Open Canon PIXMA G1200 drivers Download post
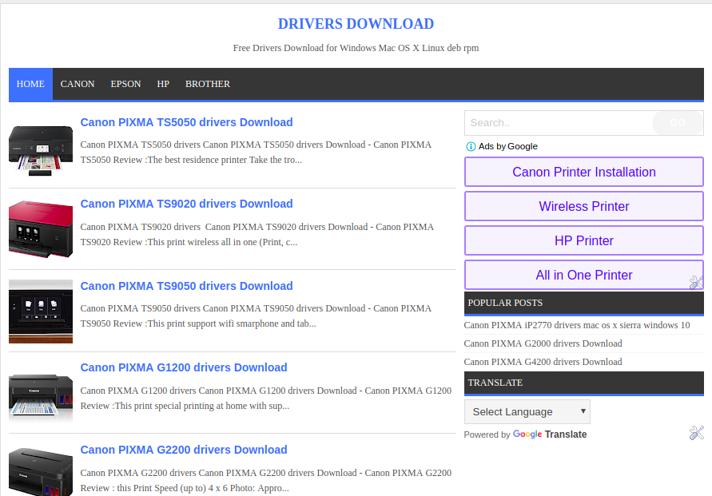 [x=184, y=367]
